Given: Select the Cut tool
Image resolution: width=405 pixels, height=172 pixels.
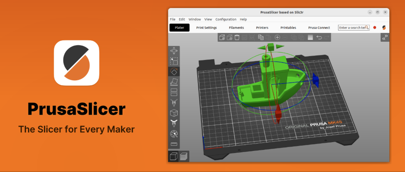Looking at the screenshot, I should click(x=174, y=92).
